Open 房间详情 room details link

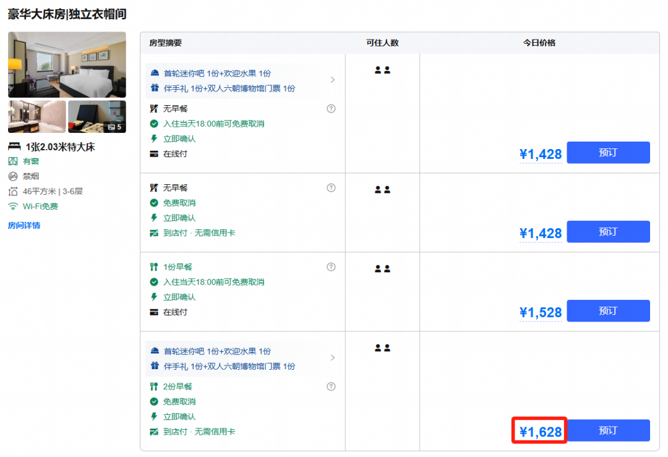click(24, 225)
